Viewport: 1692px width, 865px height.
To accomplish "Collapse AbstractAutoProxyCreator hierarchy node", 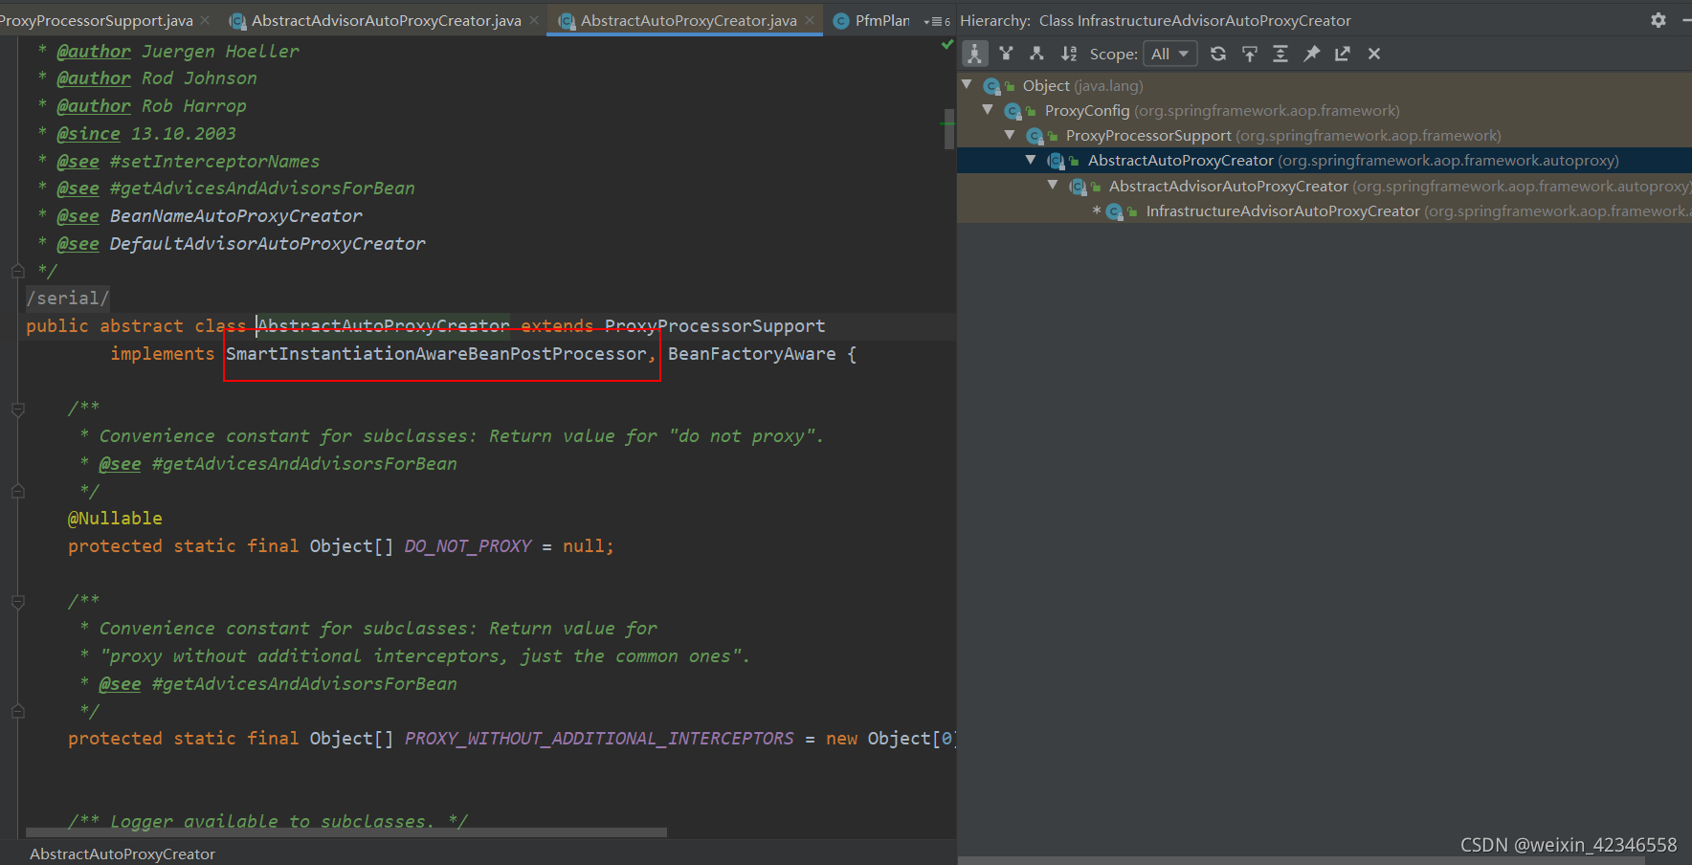I will pyautogui.click(x=1031, y=160).
